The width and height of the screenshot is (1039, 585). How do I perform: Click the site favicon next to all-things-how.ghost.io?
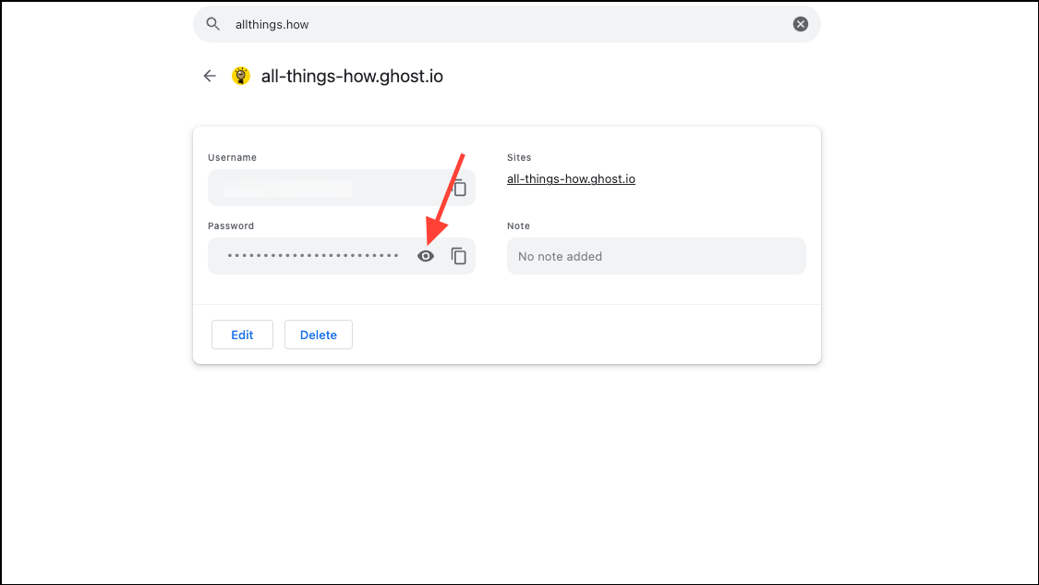[241, 77]
